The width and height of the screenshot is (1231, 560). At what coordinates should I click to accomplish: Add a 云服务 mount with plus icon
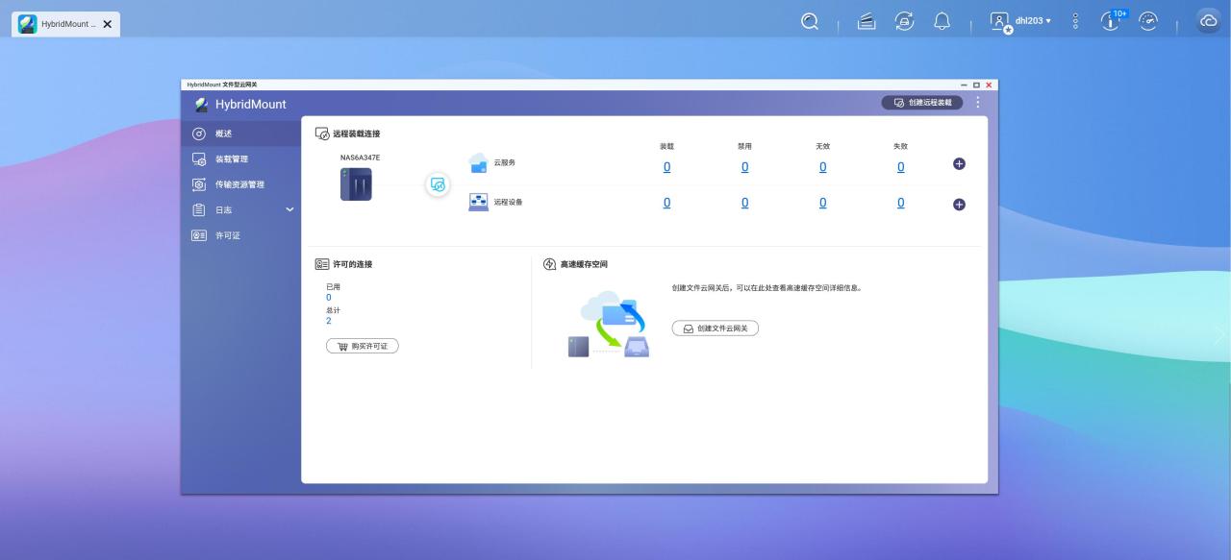point(959,164)
